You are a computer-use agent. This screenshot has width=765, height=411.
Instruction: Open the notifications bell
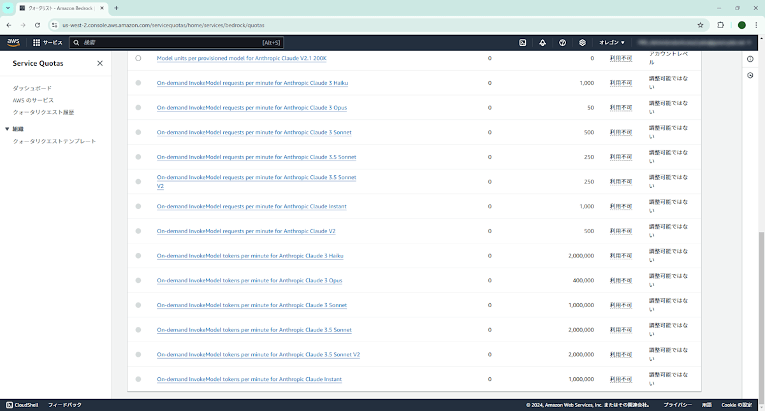543,43
